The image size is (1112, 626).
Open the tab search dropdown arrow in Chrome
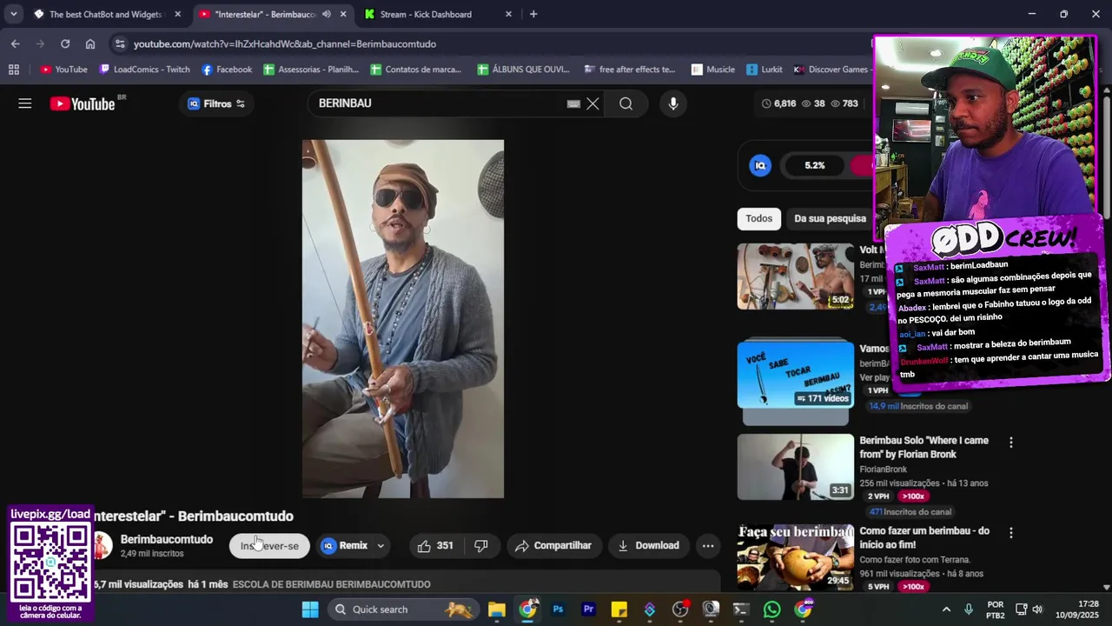click(13, 14)
